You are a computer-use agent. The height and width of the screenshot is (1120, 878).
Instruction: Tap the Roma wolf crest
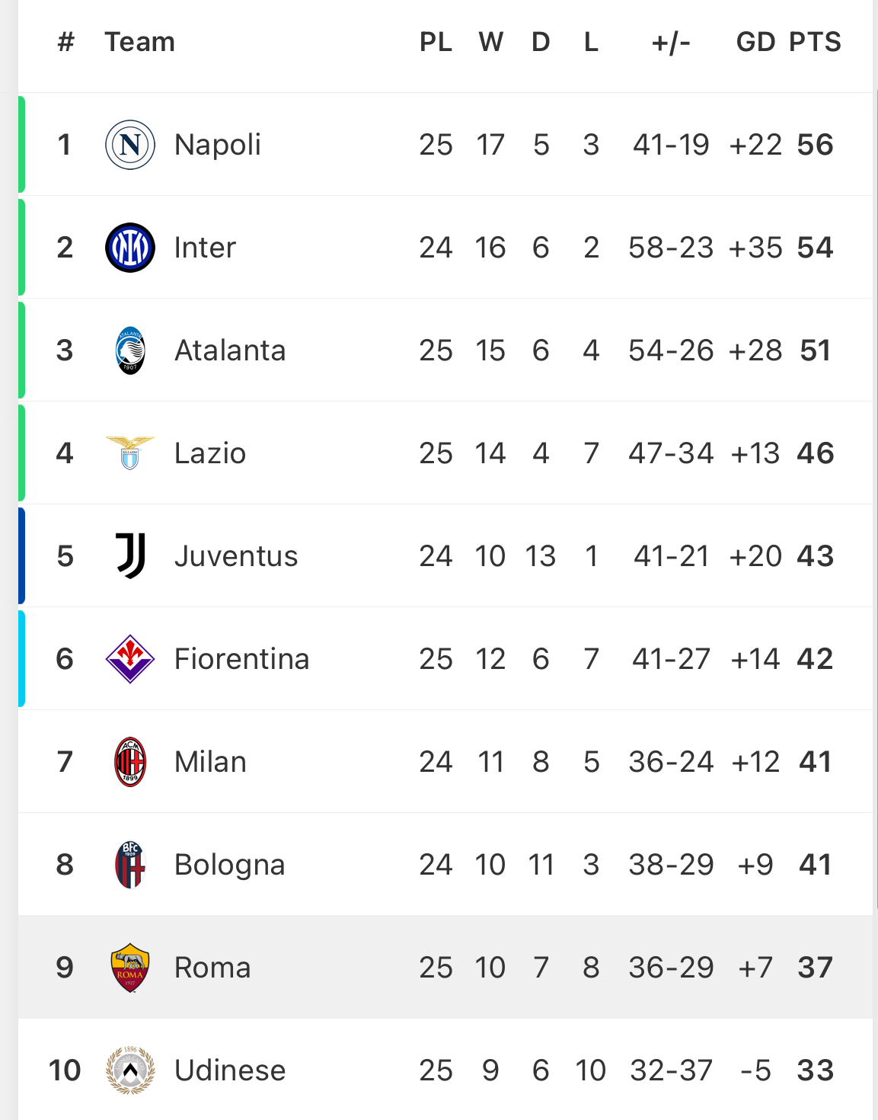(x=130, y=968)
